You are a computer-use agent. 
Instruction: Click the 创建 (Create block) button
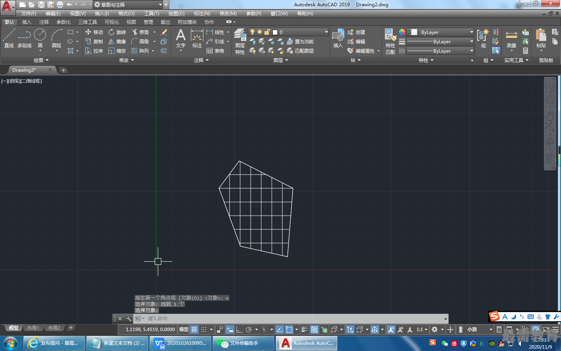[356, 32]
